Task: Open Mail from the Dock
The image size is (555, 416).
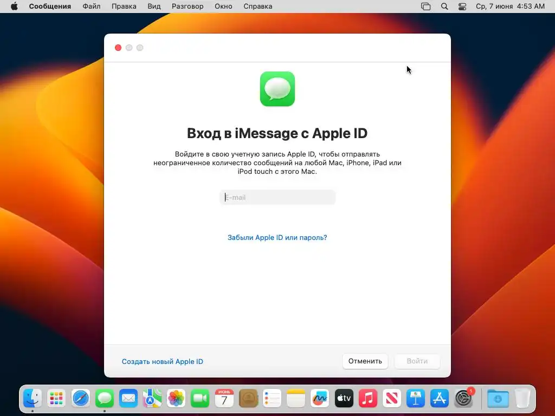Action: [128, 398]
